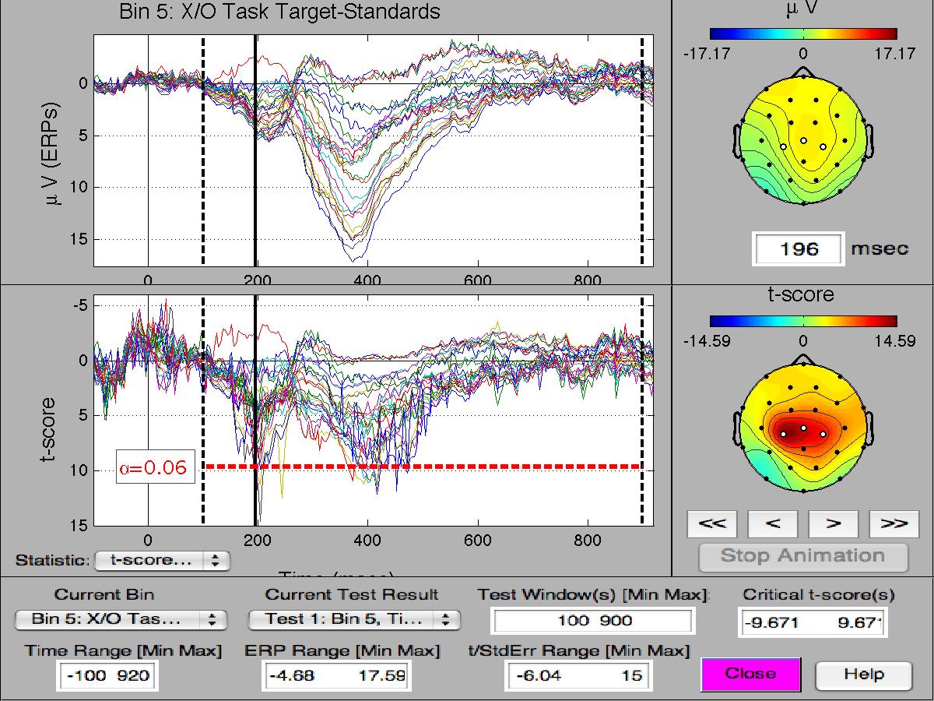Step forward one time point button

point(833,523)
